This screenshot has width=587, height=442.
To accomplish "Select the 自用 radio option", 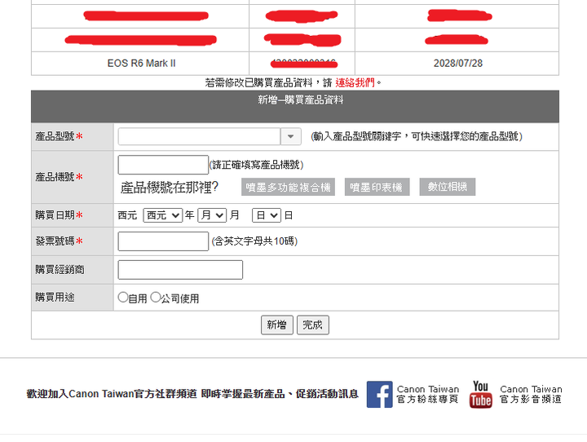I will click(123, 298).
